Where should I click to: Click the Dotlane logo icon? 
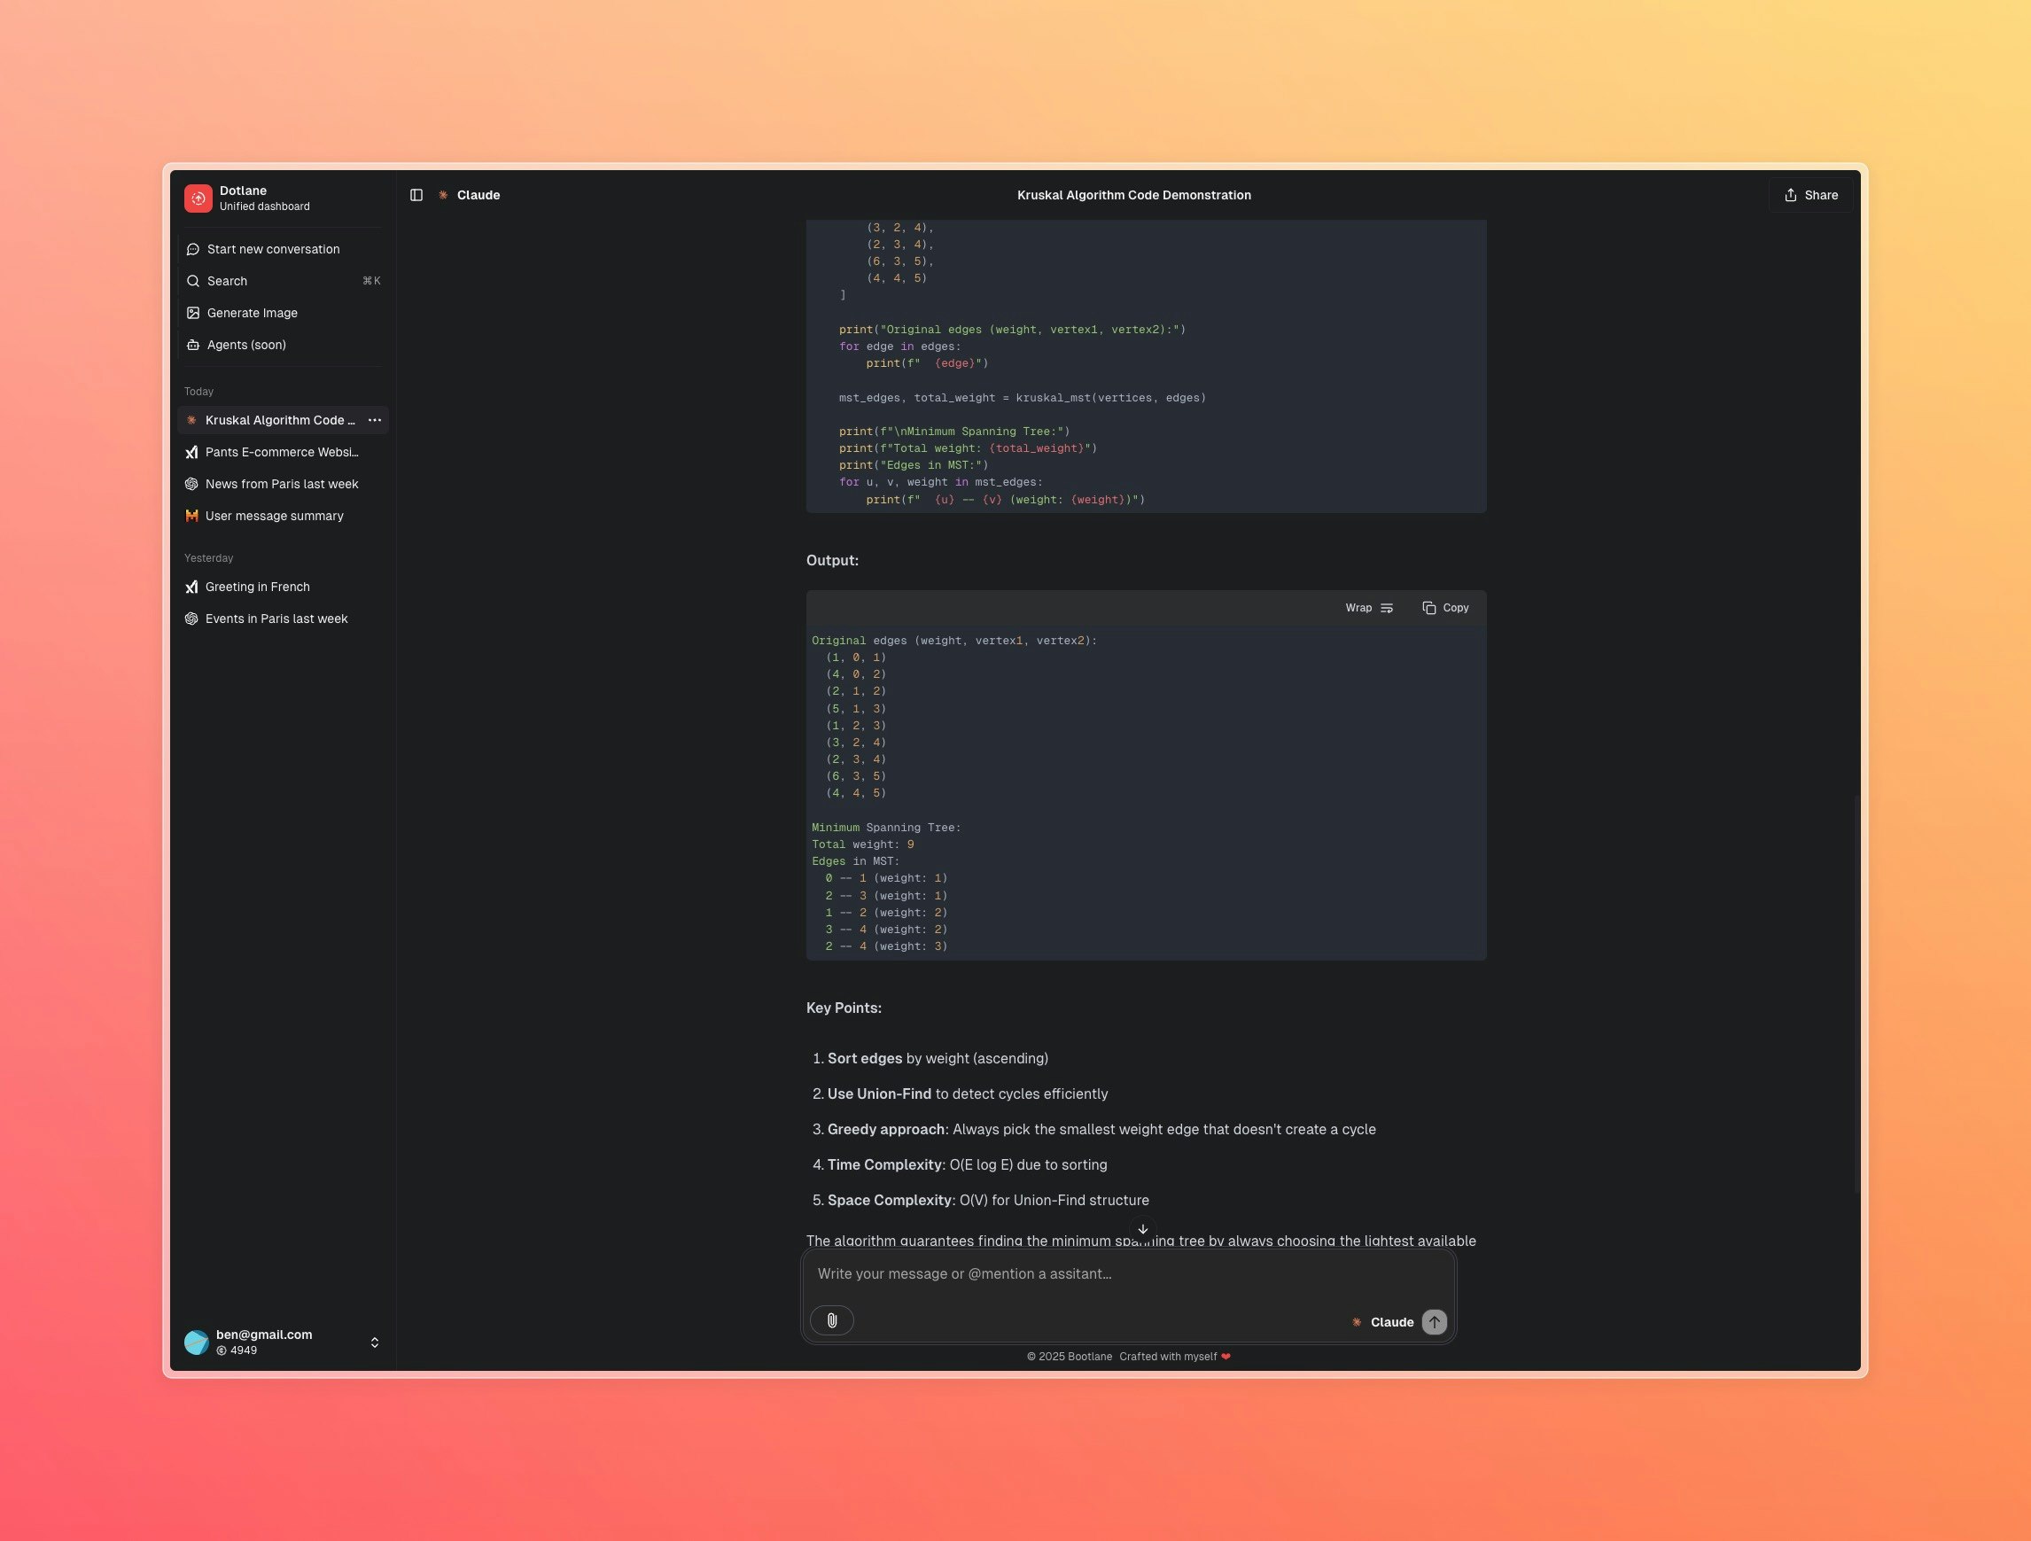pos(198,198)
